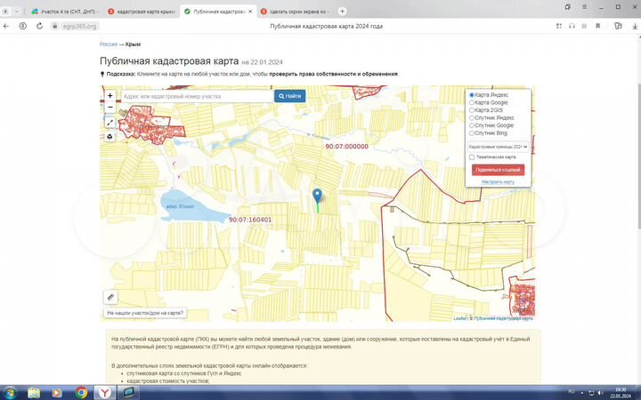Zoom out the map with minus button
Viewport: 641px width, 400px height.
click(x=110, y=107)
